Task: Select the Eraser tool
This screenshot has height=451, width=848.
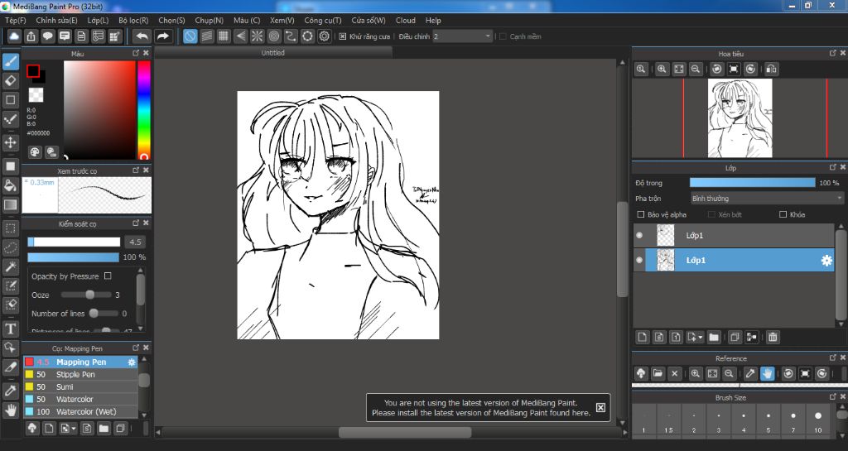Action: (10, 80)
